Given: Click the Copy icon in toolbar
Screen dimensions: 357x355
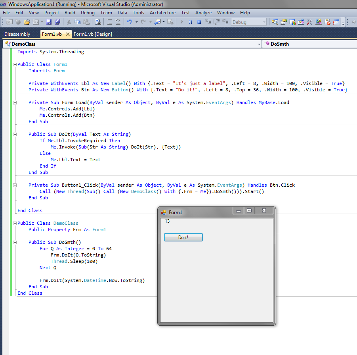Looking at the screenshot, I should click(77, 22).
